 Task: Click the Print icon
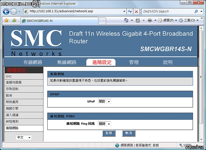pos(150,20)
